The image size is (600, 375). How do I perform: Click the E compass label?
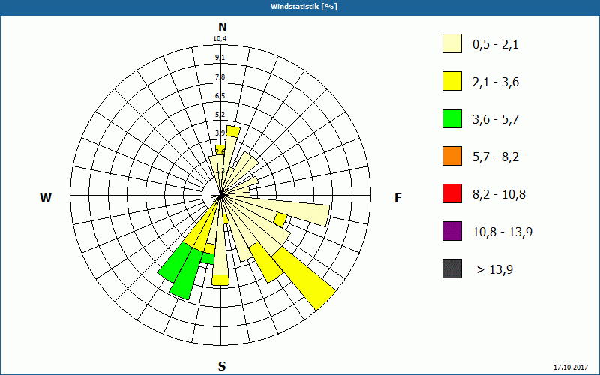coord(398,198)
